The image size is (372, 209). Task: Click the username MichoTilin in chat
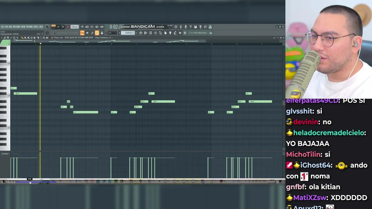(x=304, y=154)
